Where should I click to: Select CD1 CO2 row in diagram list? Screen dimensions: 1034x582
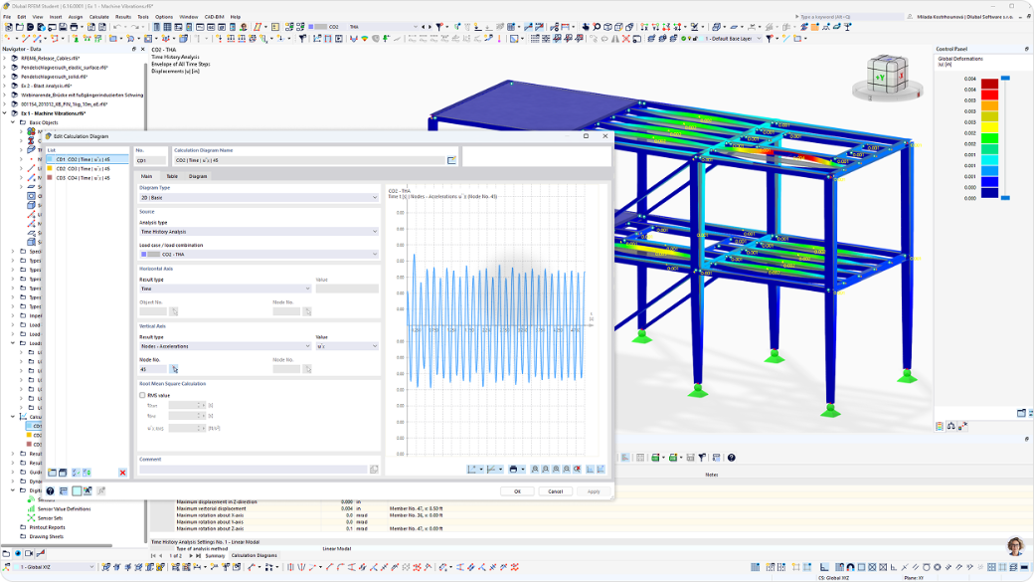click(x=87, y=159)
